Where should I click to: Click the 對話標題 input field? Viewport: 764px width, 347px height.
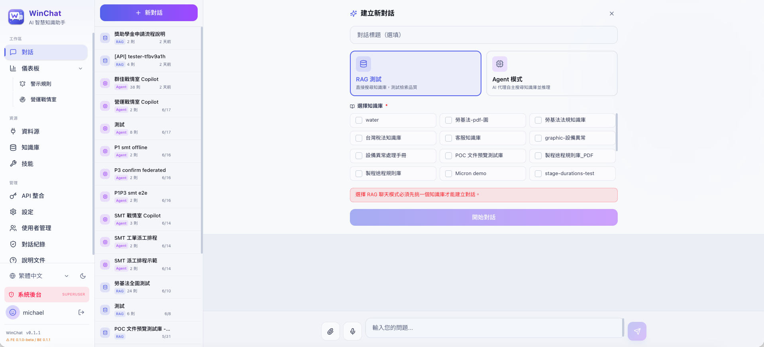pyautogui.click(x=484, y=35)
